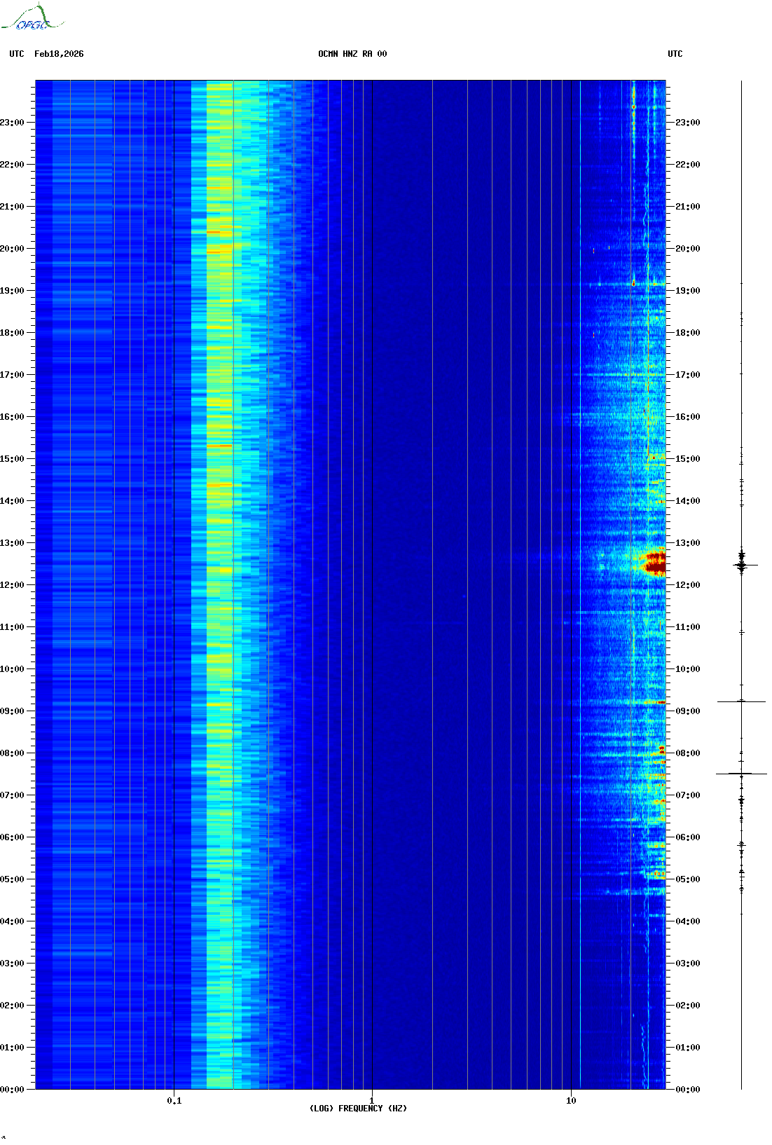Viewport: 772px width, 1145px height.
Task: Click the 23:00 label on the right time axis
Action: [x=687, y=123]
